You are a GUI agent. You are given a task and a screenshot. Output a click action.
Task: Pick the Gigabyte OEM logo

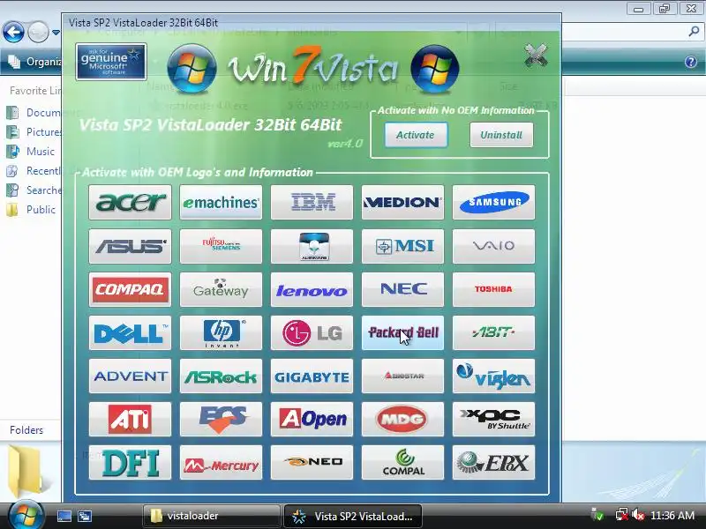point(312,376)
